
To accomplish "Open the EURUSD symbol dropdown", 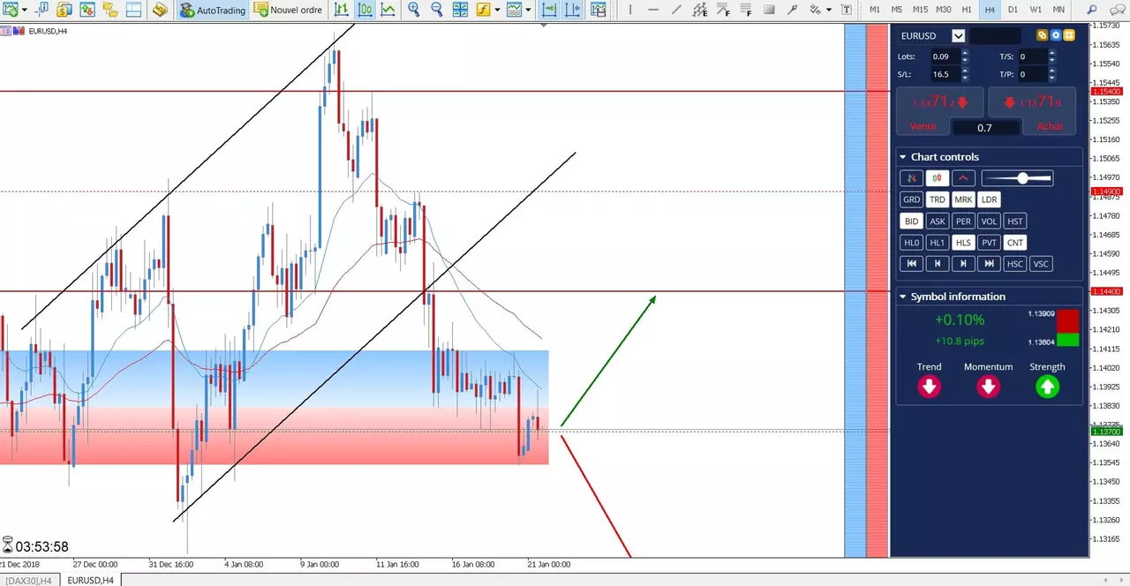I will [958, 35].
